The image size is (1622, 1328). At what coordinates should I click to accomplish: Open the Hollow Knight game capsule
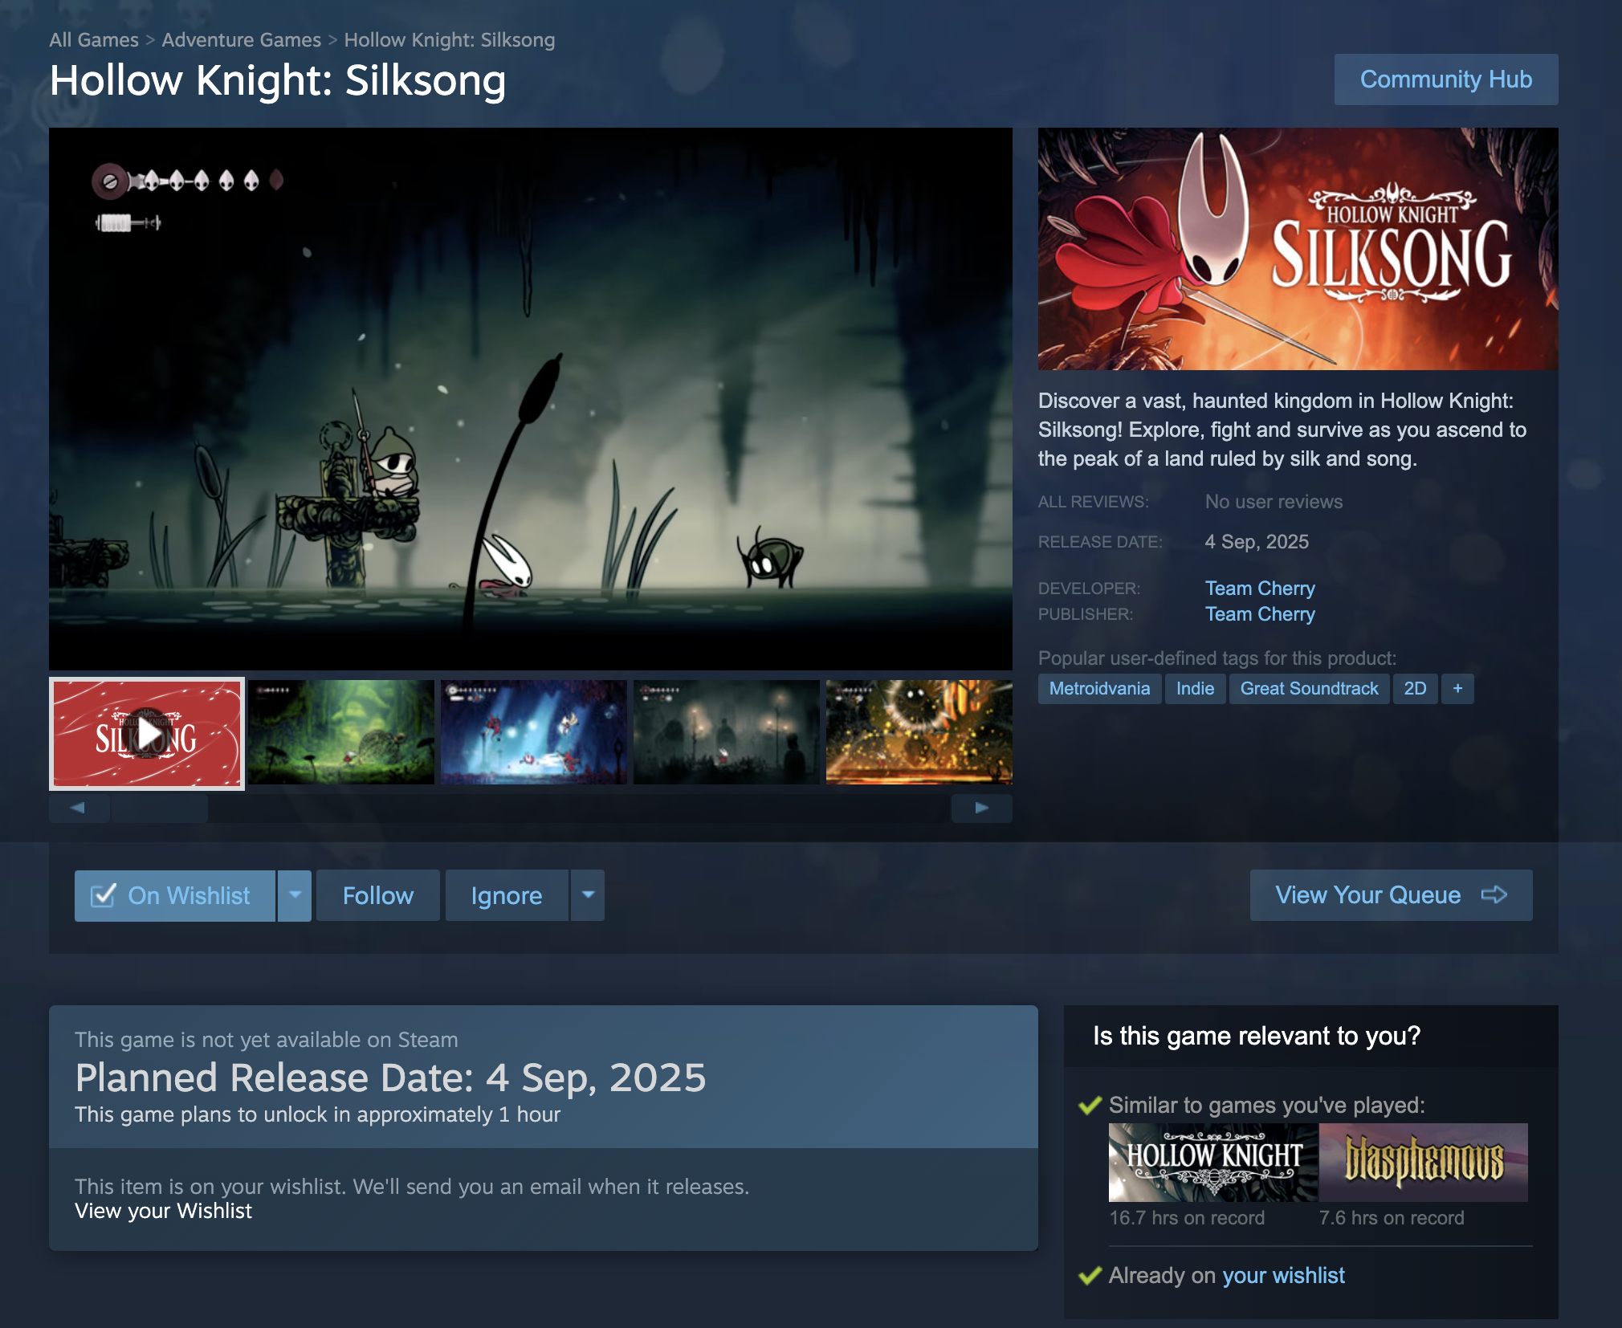coord(1212,1162)
